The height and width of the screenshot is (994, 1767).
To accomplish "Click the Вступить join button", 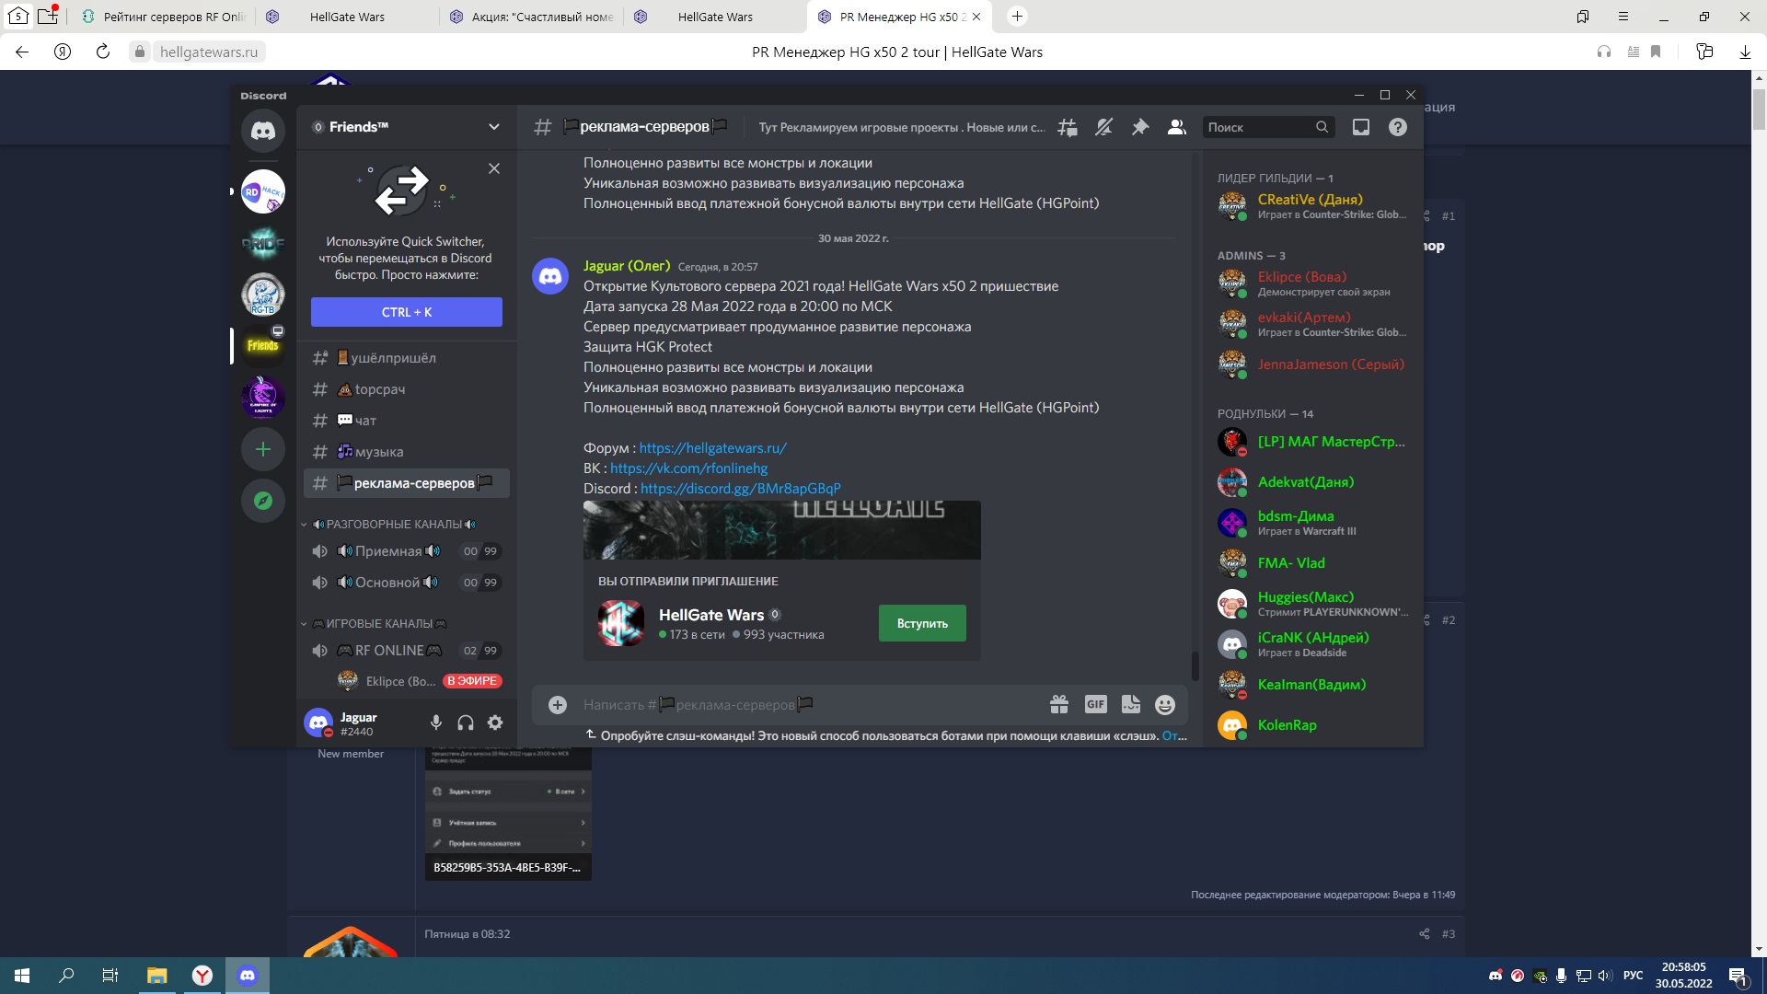I will click(922, 624).
